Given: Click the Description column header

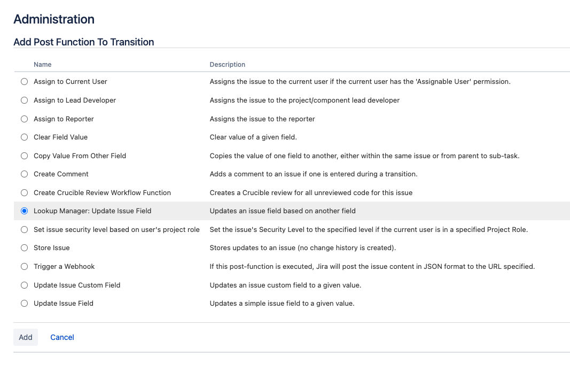Looking at the screenshot, I should 228,64.
